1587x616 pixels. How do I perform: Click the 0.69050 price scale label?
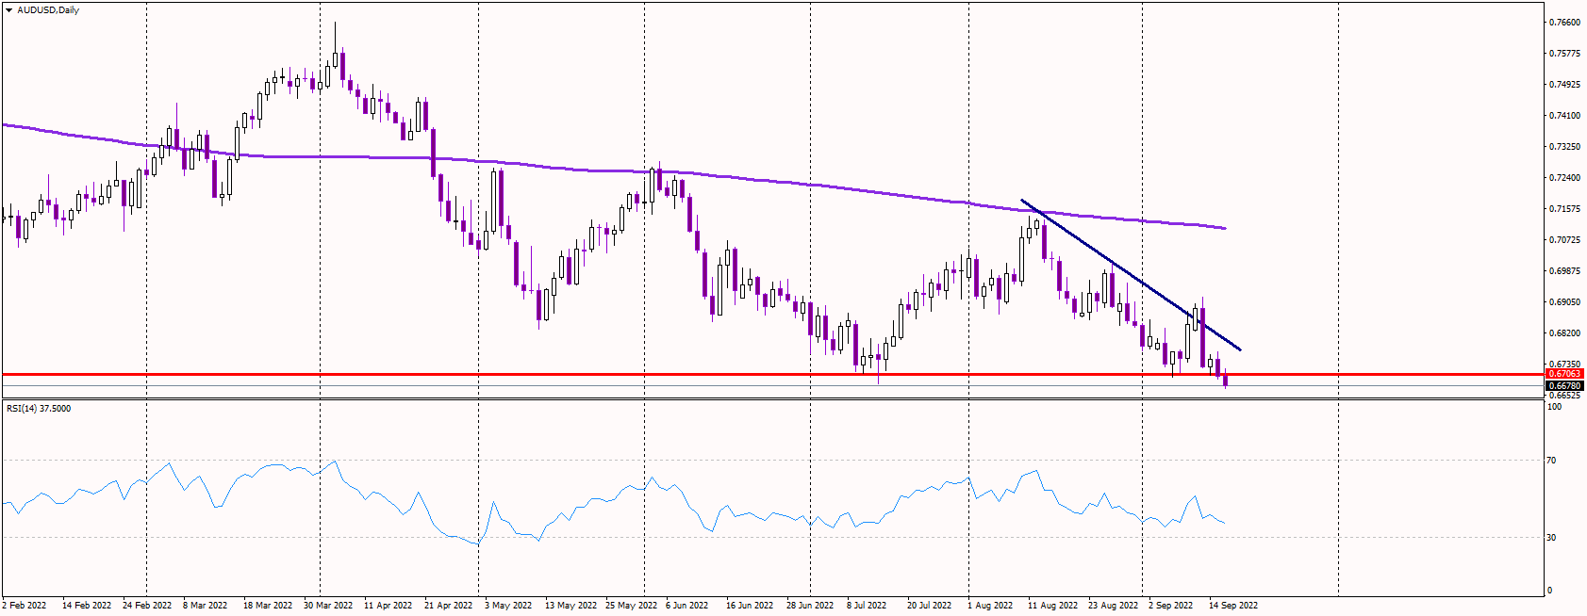[x=1565, y=302]
